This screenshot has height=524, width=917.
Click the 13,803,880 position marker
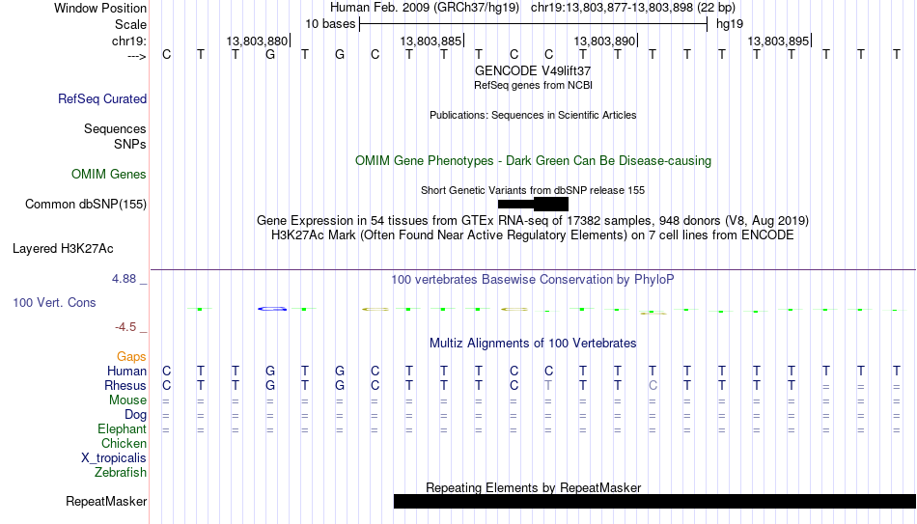click(x=258, y=41)
